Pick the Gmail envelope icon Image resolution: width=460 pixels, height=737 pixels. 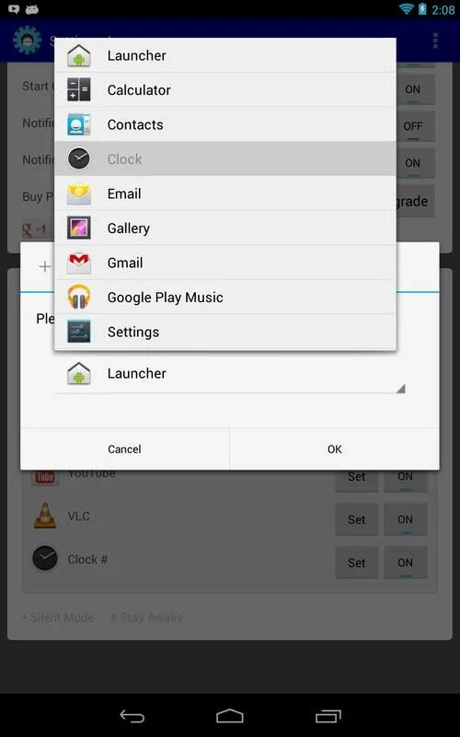[x=78, y=263]
